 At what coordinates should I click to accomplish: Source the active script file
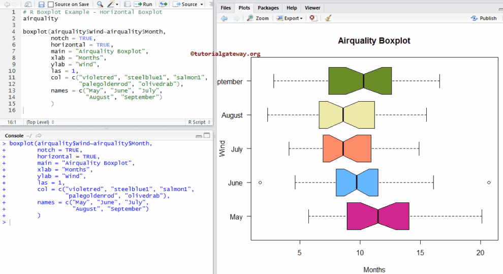185,4
